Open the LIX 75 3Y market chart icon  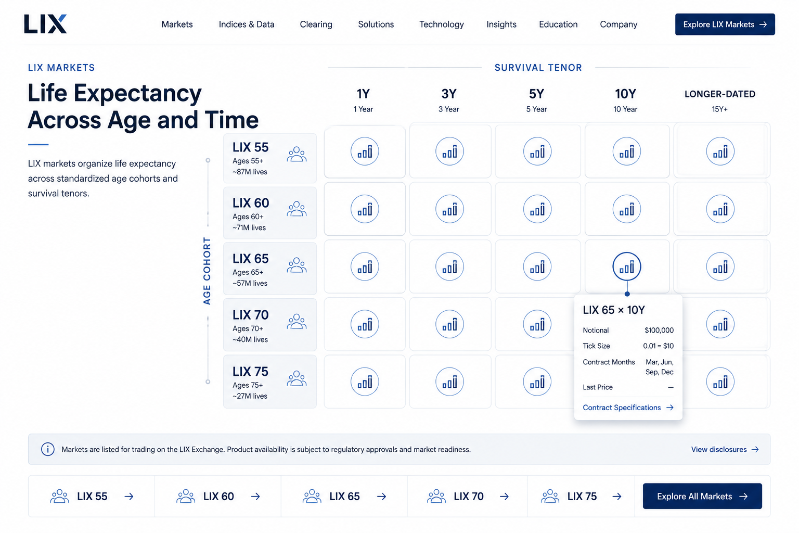point(449,382)
